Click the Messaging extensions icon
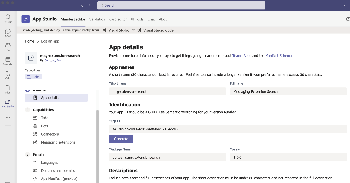350x183 pixels. [x=35, y=142]
